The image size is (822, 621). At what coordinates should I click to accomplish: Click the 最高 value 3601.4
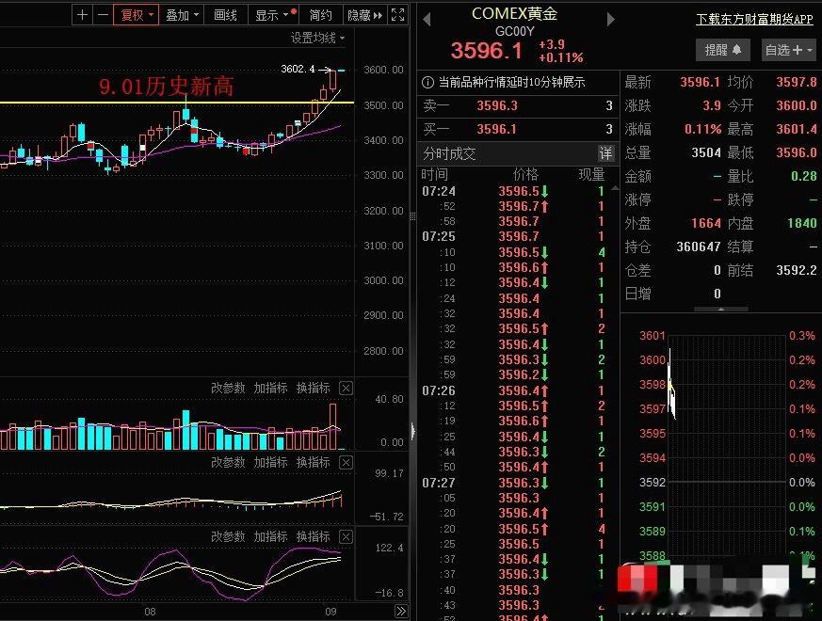click(797, 129)
